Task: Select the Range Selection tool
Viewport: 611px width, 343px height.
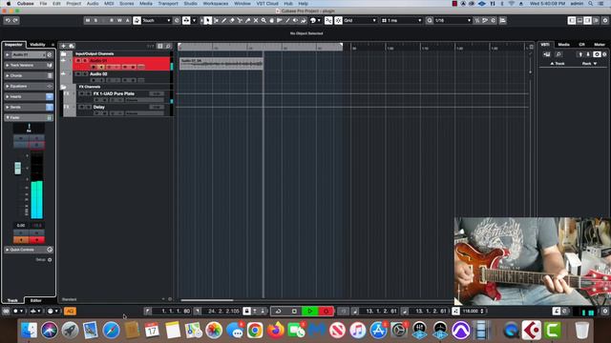Action: pyautogui.click(x=216, y=20)
